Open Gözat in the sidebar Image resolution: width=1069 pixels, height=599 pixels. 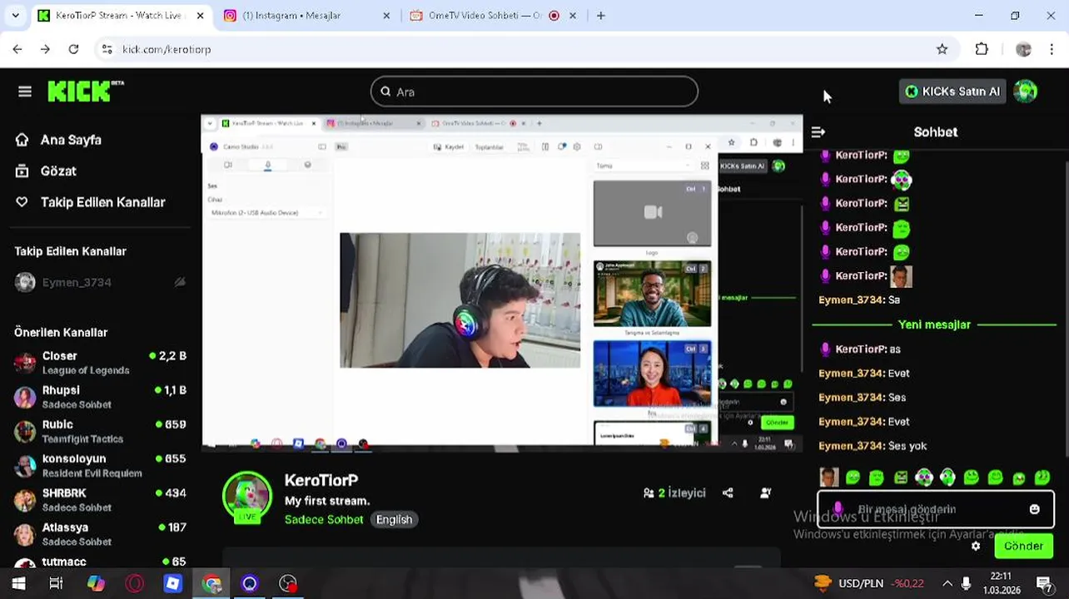click(x=58, y=171)
